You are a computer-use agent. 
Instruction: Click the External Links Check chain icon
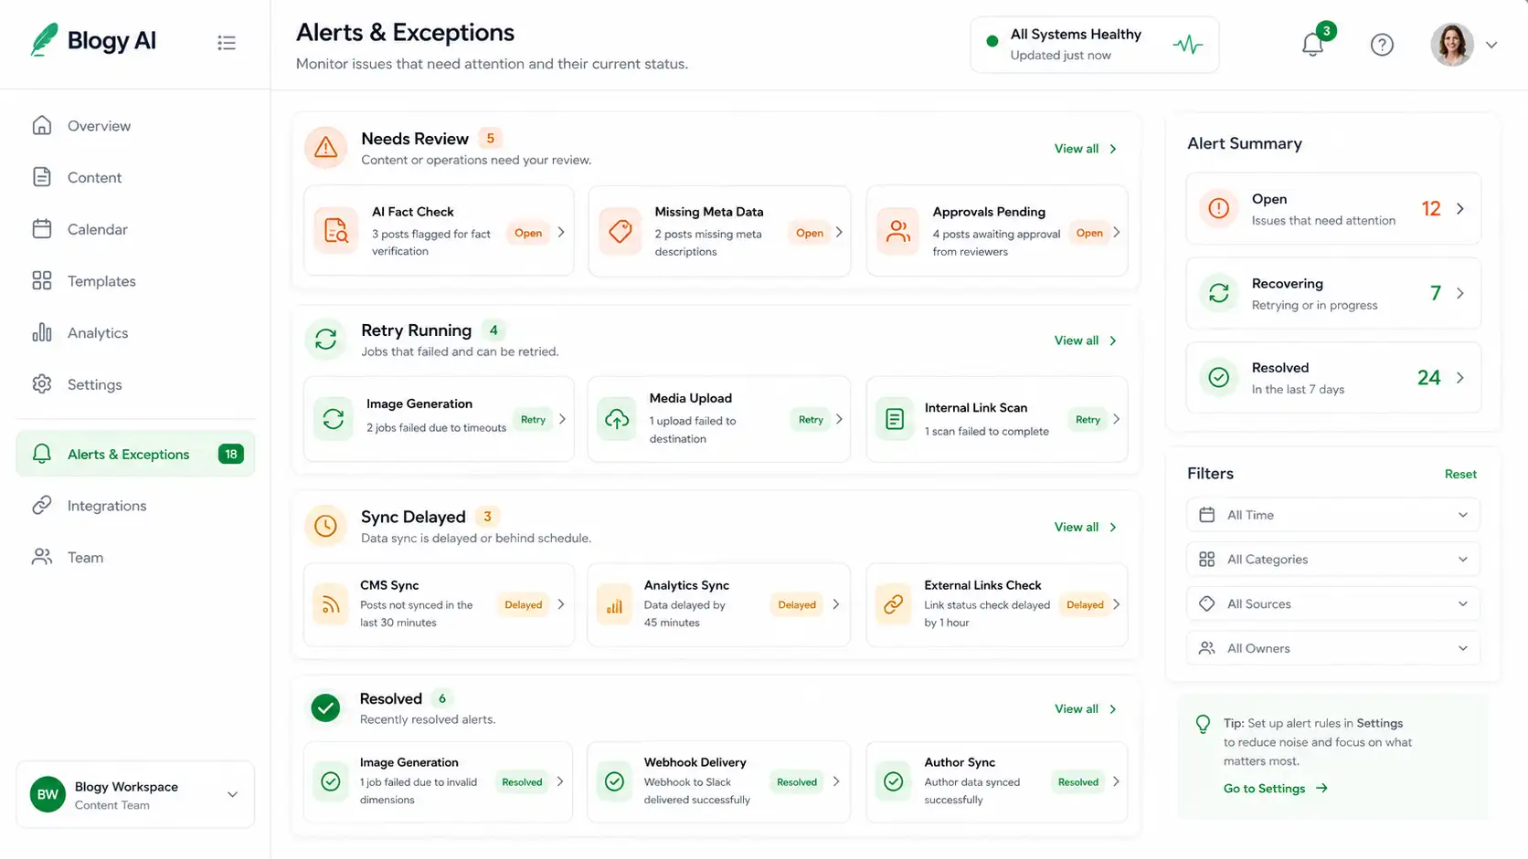pos(894,604)
